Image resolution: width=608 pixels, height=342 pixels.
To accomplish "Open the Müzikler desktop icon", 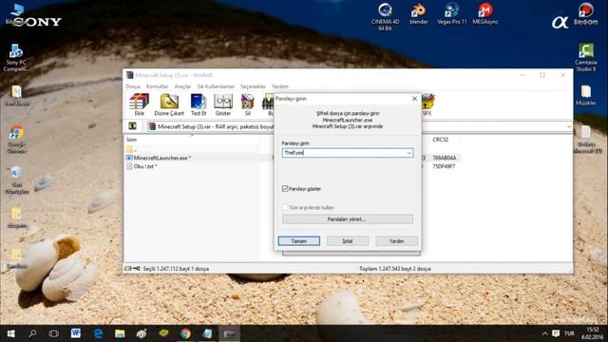I will click(x=585, y=95).
